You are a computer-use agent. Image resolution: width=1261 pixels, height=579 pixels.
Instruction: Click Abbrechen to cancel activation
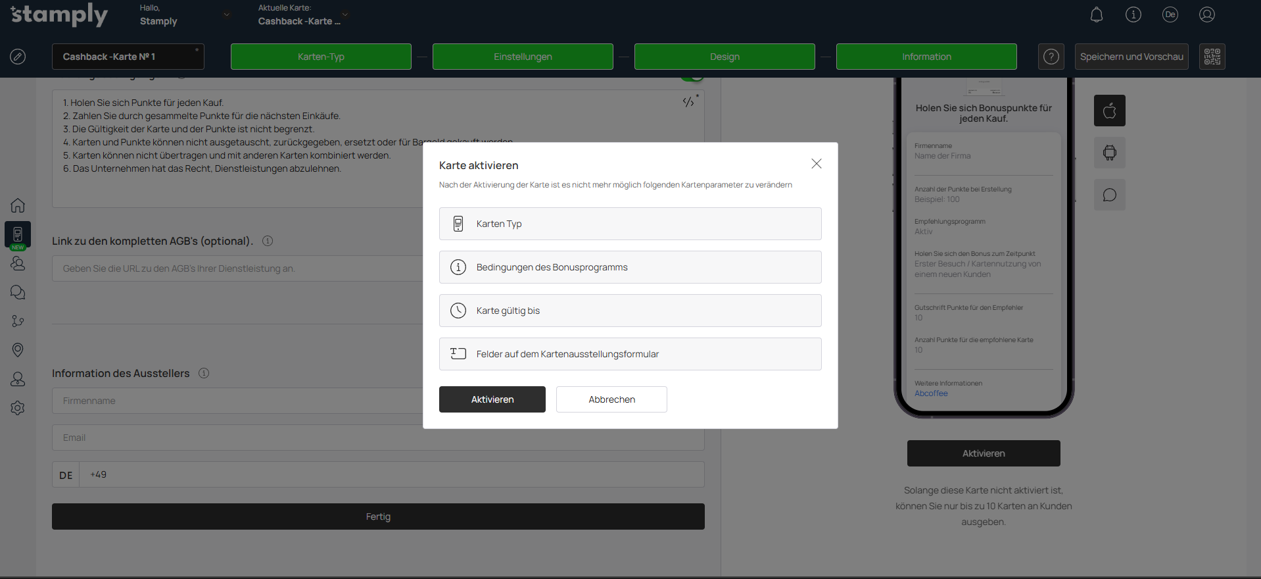click(x=611, y=399)
